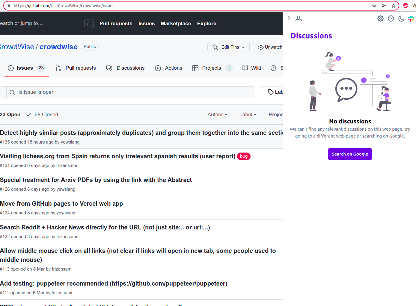Click the no-discussions illustration image
The image size is (416, 306).
click(x=350, y=81)
